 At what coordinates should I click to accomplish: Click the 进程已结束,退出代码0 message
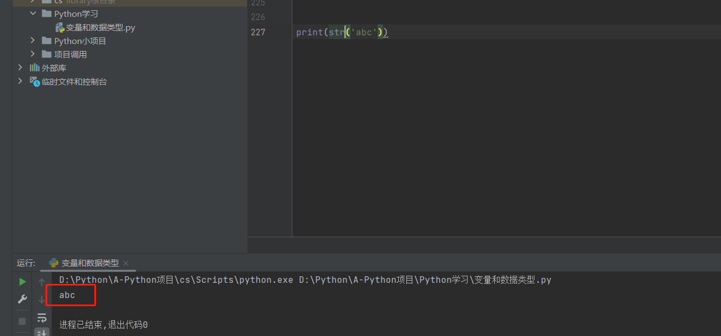click(x=103, y=325)
